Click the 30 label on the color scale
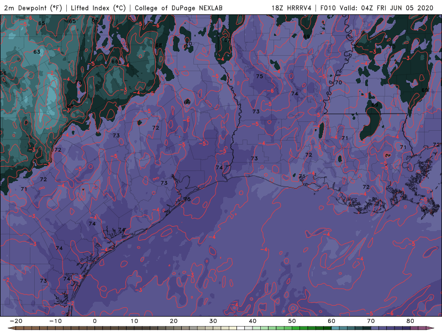 [x=213, y=321]
